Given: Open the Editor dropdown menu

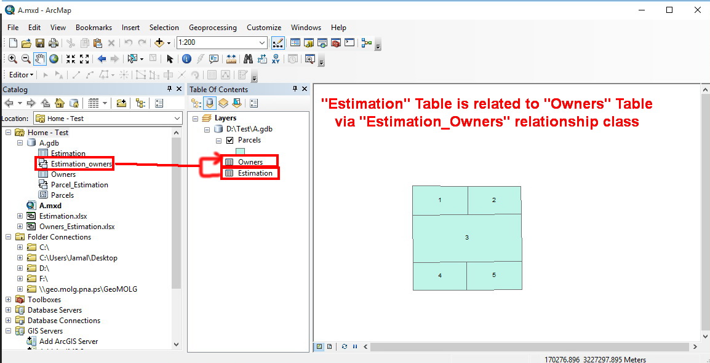Looking at the screenshot, I should pyautogui.click(x=22, y=74).
